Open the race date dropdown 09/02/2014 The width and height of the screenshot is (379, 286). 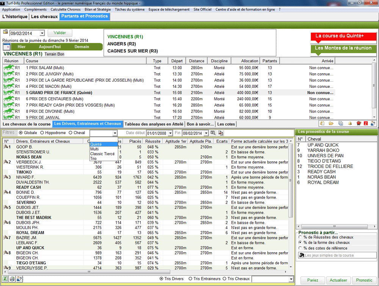42,33
